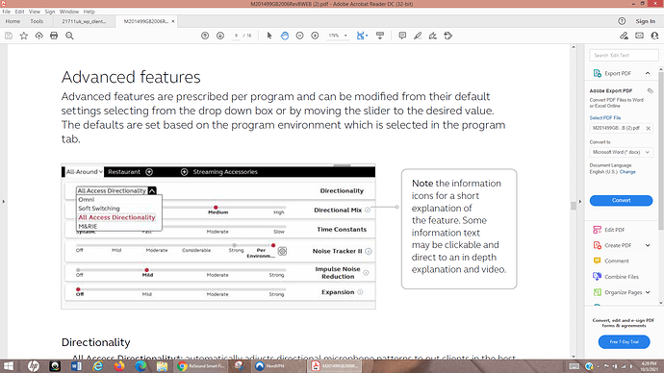Image resolution: width=664 pixels, height=373 pixels.
Task: Open the View menu
Action: 35,12
